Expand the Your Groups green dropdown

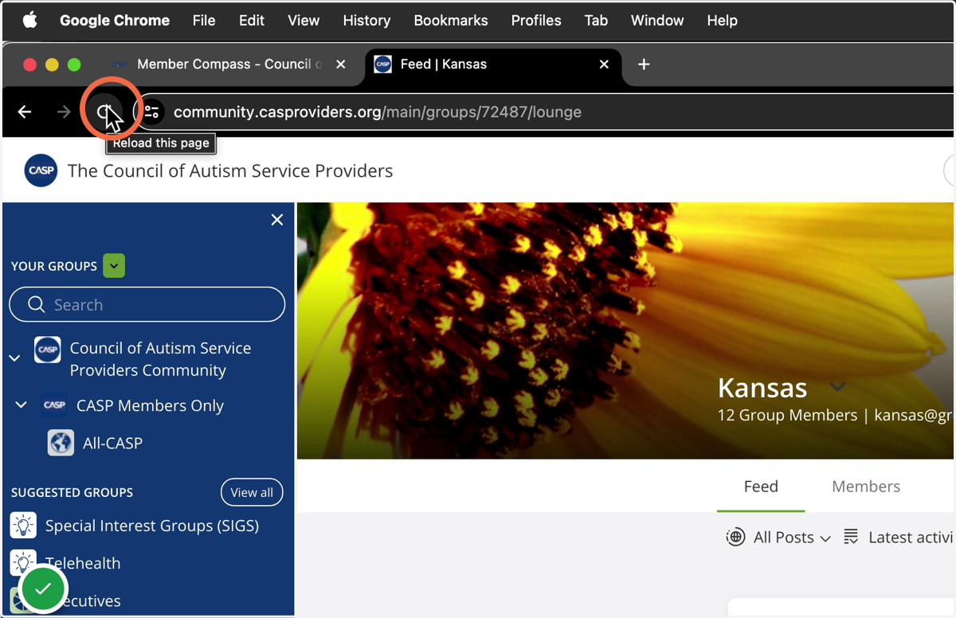pos(114,266)
